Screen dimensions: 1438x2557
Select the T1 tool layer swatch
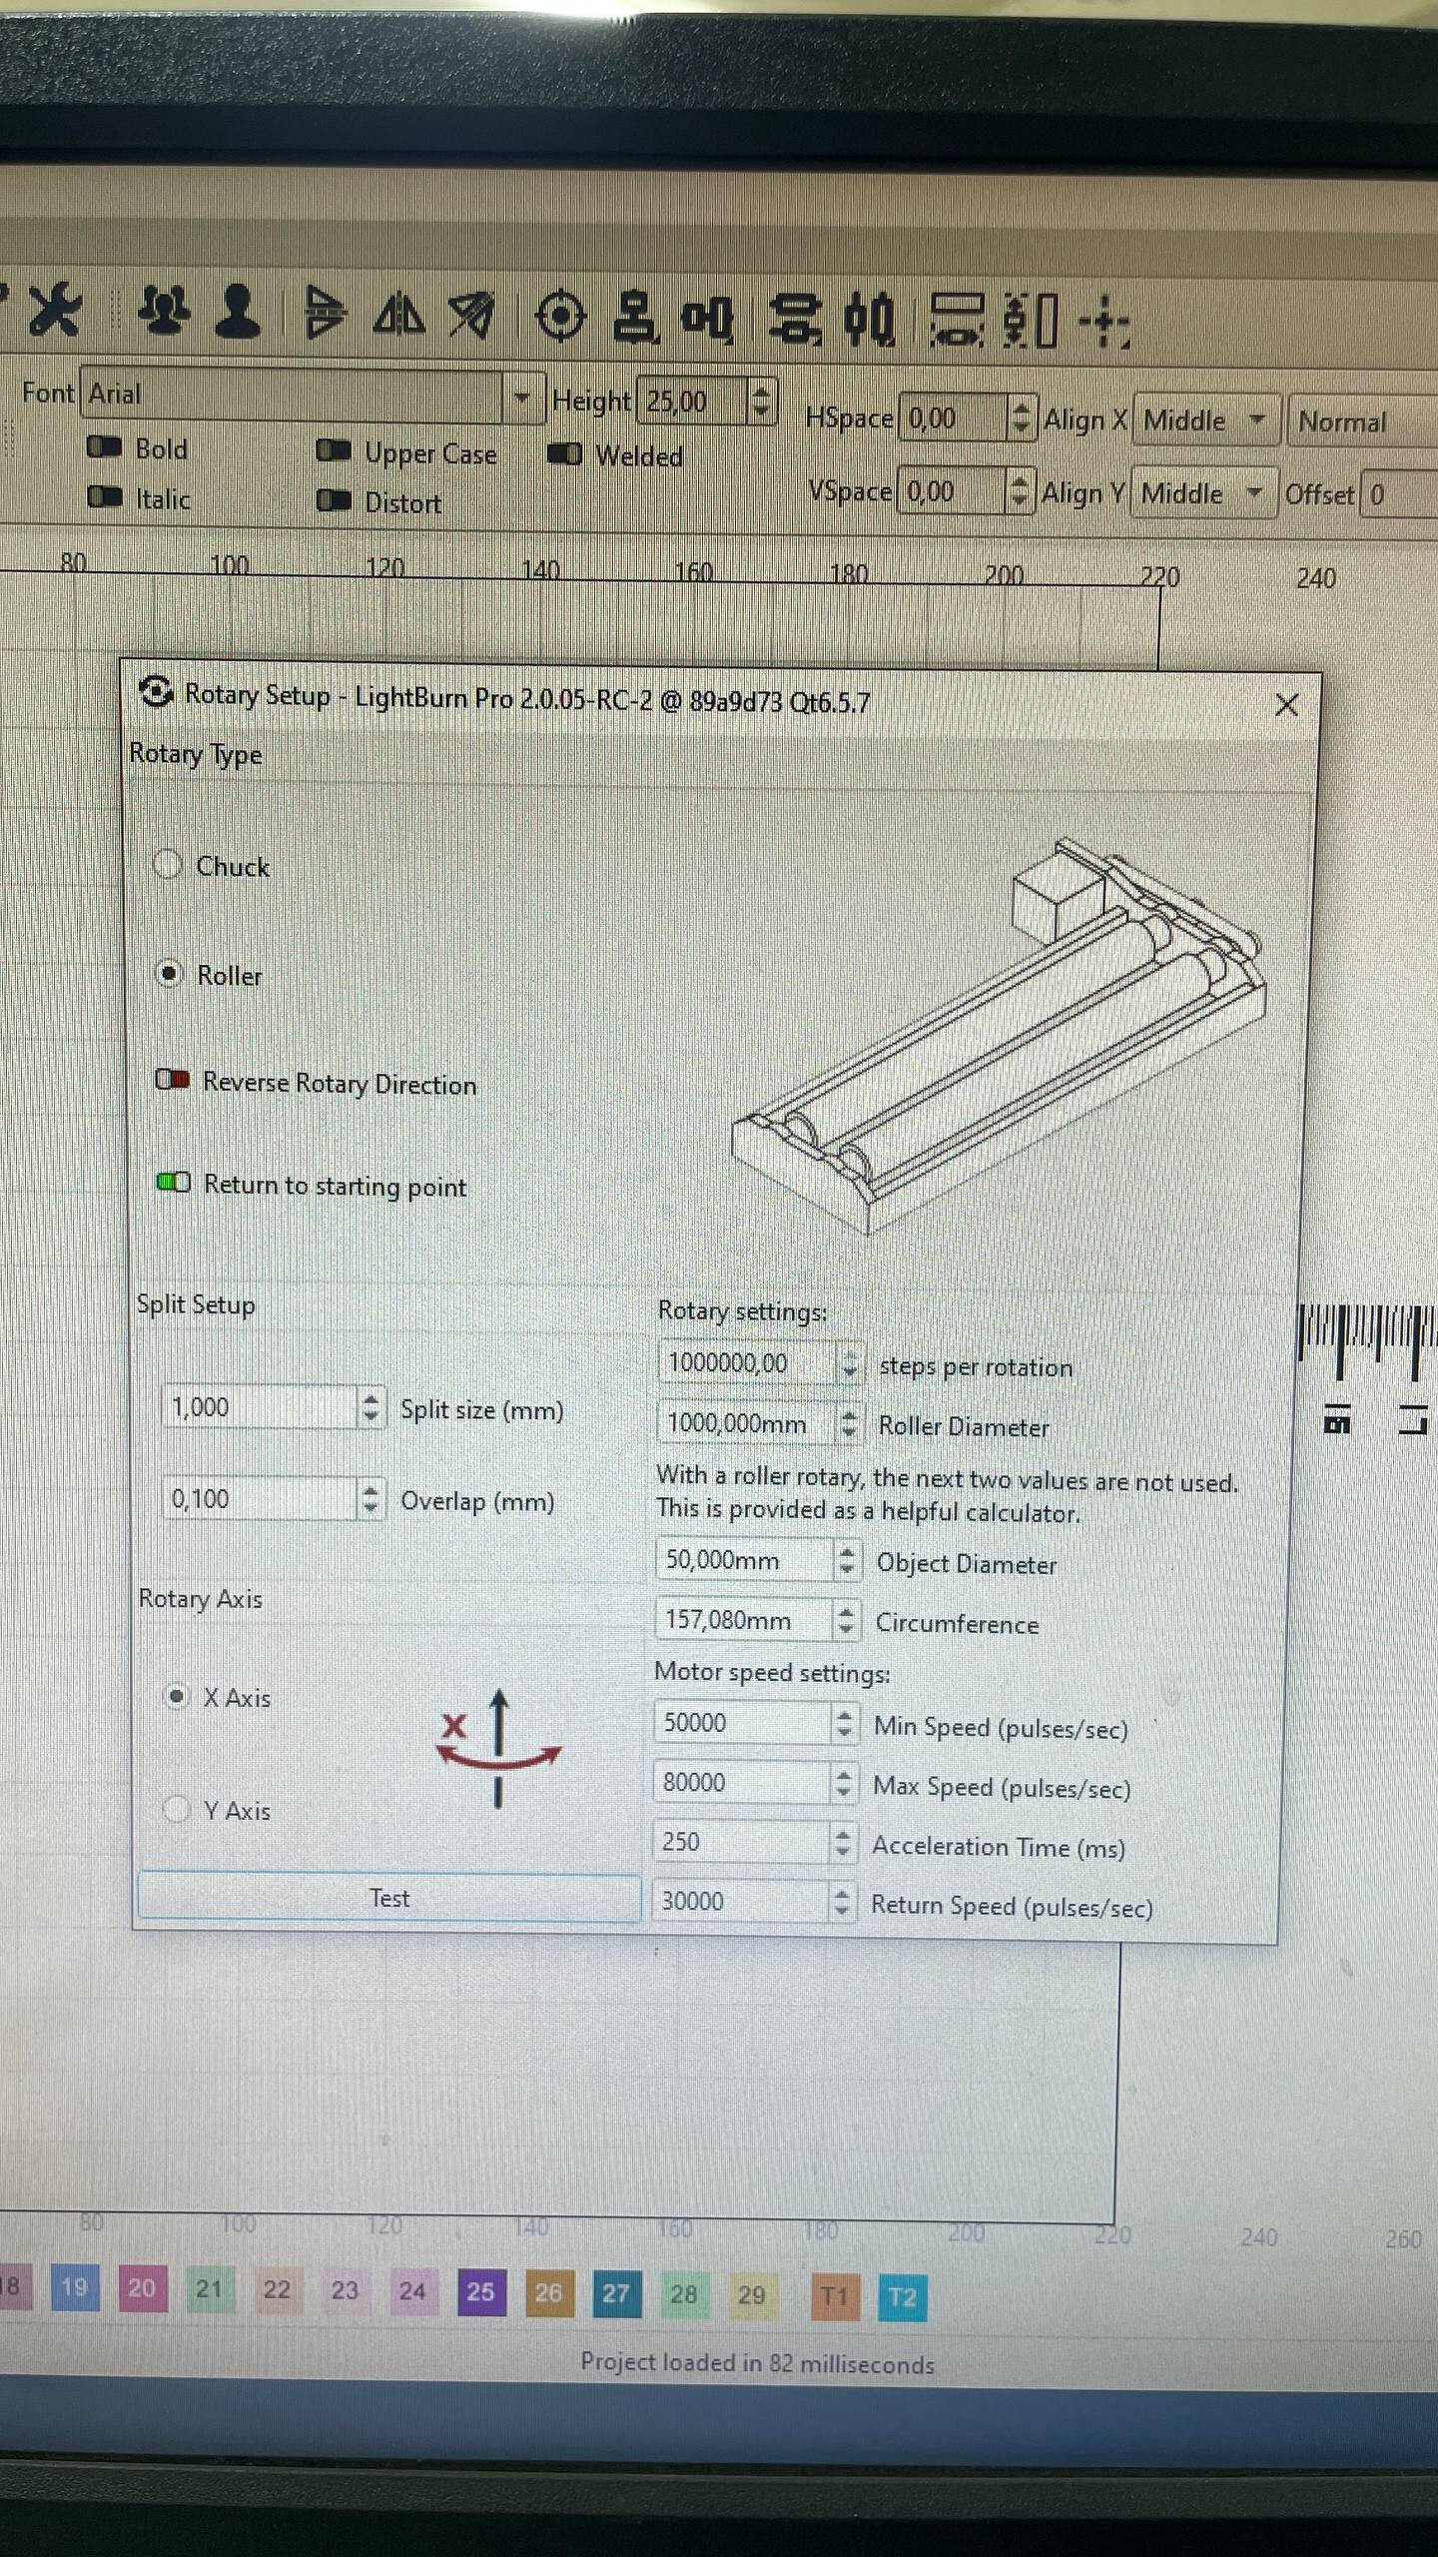(x=834, y=2296)
